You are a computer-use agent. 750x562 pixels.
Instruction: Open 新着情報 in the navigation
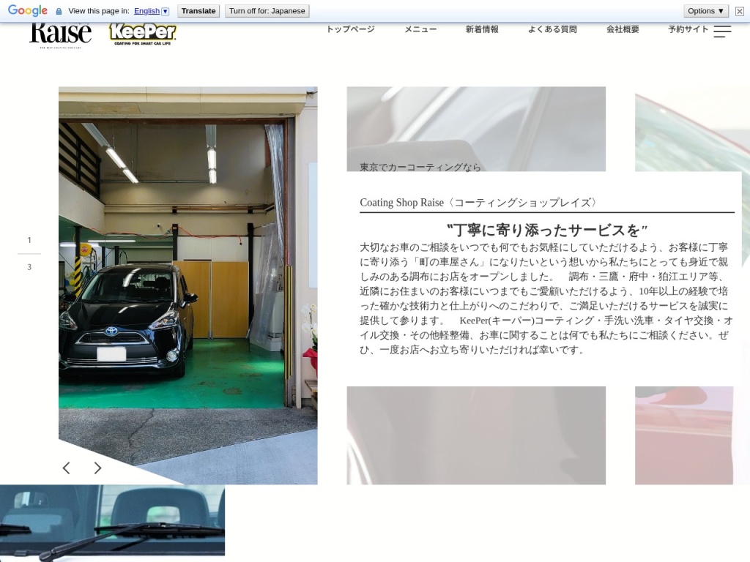[482, 29]
